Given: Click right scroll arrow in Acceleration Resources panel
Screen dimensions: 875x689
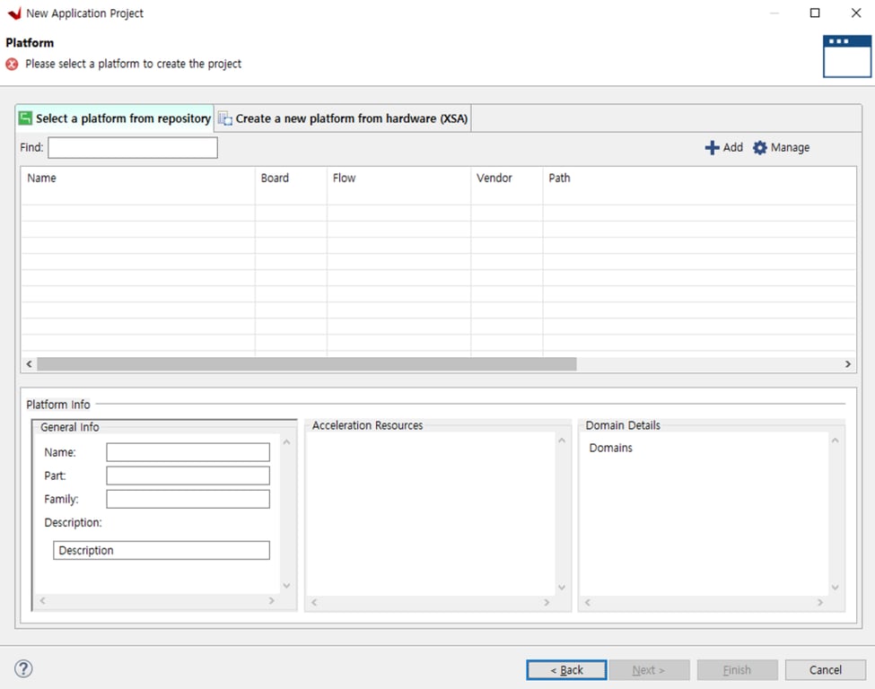Looking at the screenshot, I should coord(547,603).
